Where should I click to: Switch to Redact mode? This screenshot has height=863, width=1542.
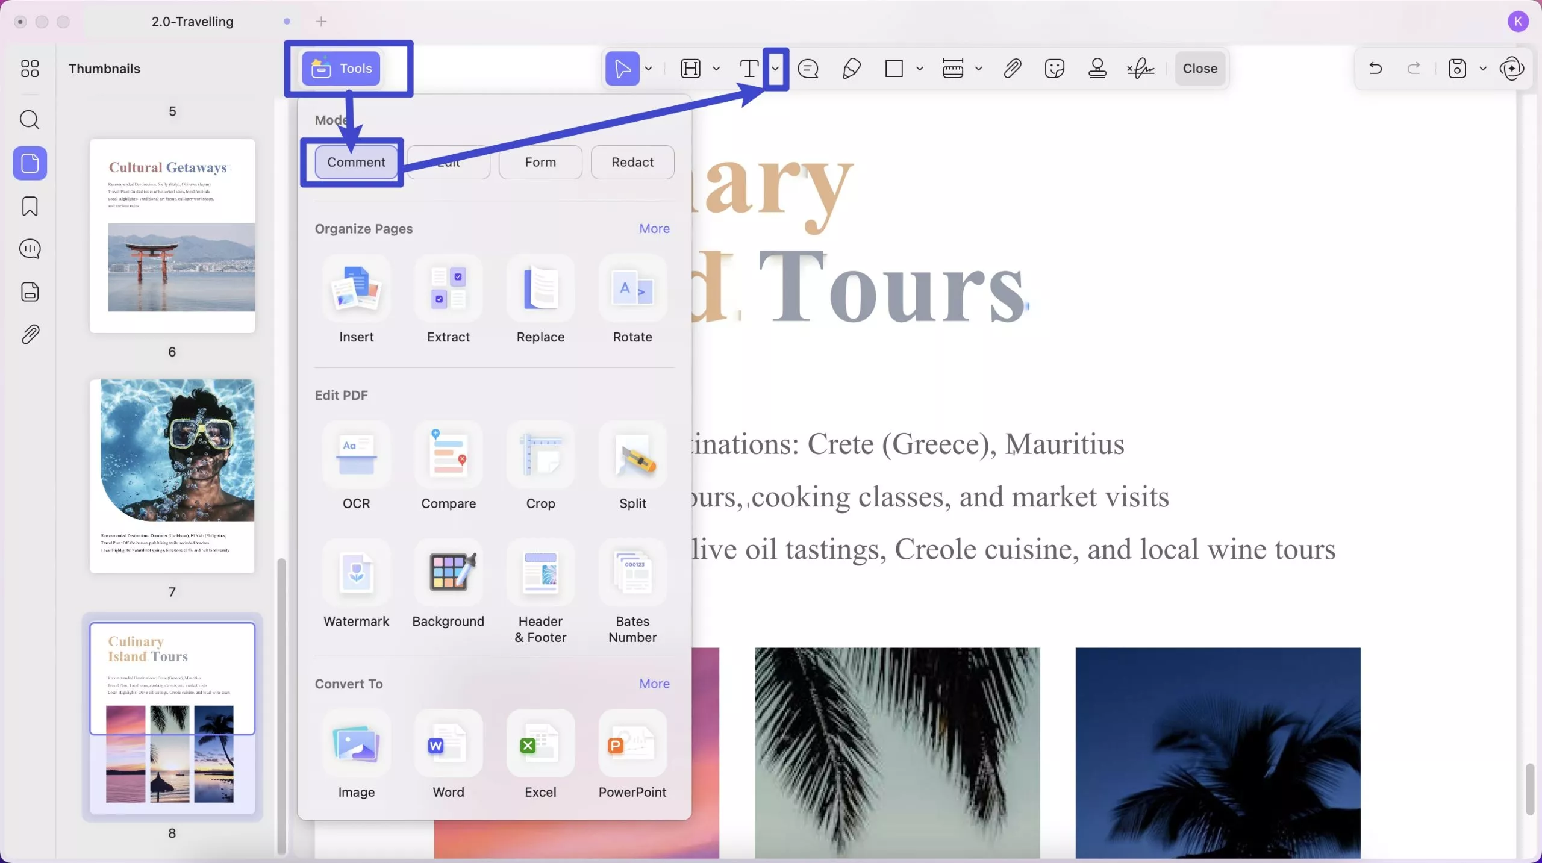[632, 163]
